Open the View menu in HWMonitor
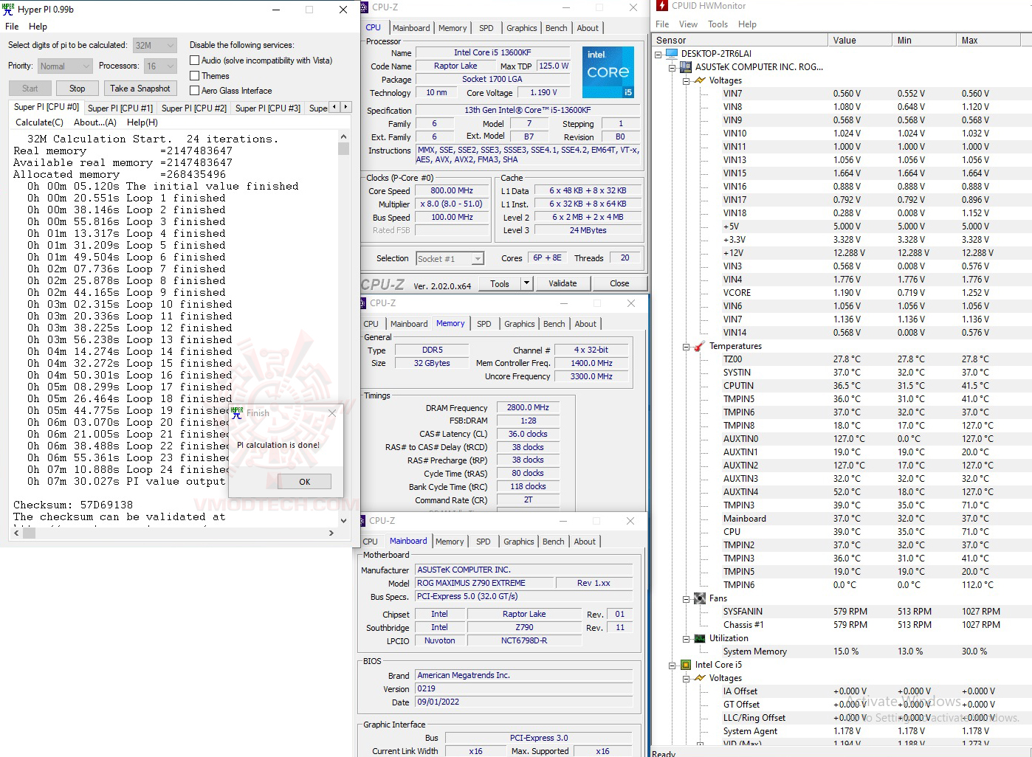Viewport: 1032px width, 757px height. coord(688,24)
